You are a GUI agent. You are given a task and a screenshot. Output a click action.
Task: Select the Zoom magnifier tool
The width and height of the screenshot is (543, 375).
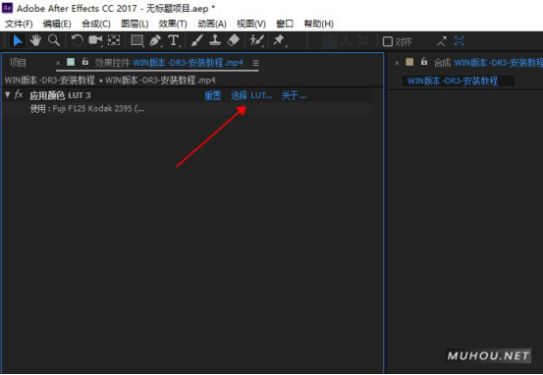54,41
